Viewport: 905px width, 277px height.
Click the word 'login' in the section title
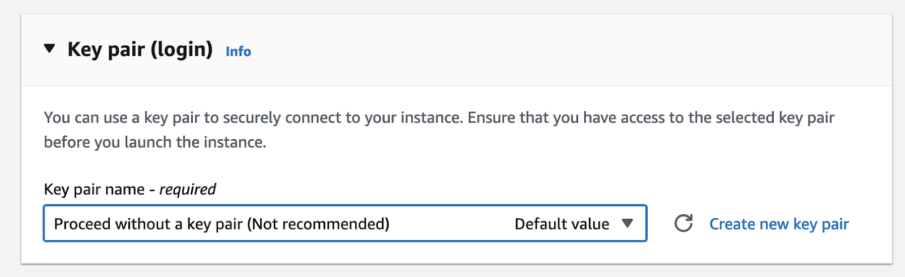[x=181, y=50]
